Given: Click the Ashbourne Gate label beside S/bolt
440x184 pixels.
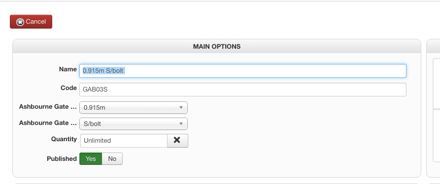Looking at the screenshot, I should click(x=48, y=123).
